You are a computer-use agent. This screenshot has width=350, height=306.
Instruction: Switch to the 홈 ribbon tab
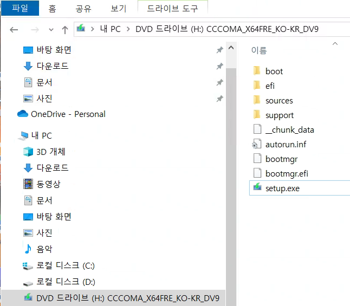tap(52, 9)
